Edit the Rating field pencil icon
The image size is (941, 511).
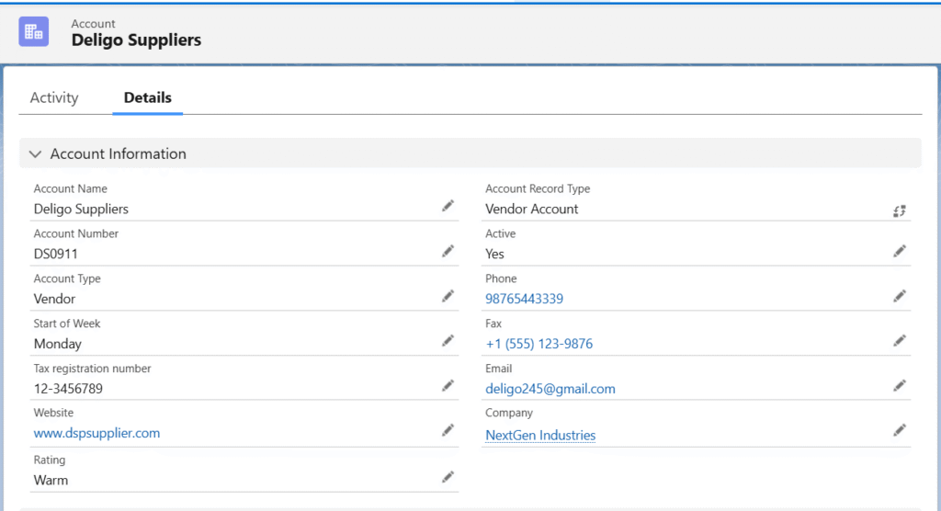448,478
